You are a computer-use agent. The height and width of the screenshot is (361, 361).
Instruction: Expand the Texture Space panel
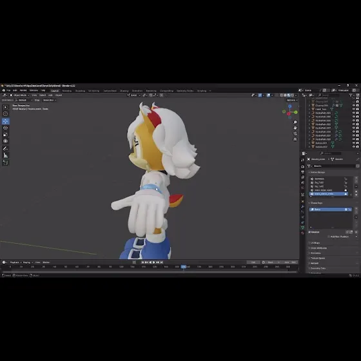(317, 258)
